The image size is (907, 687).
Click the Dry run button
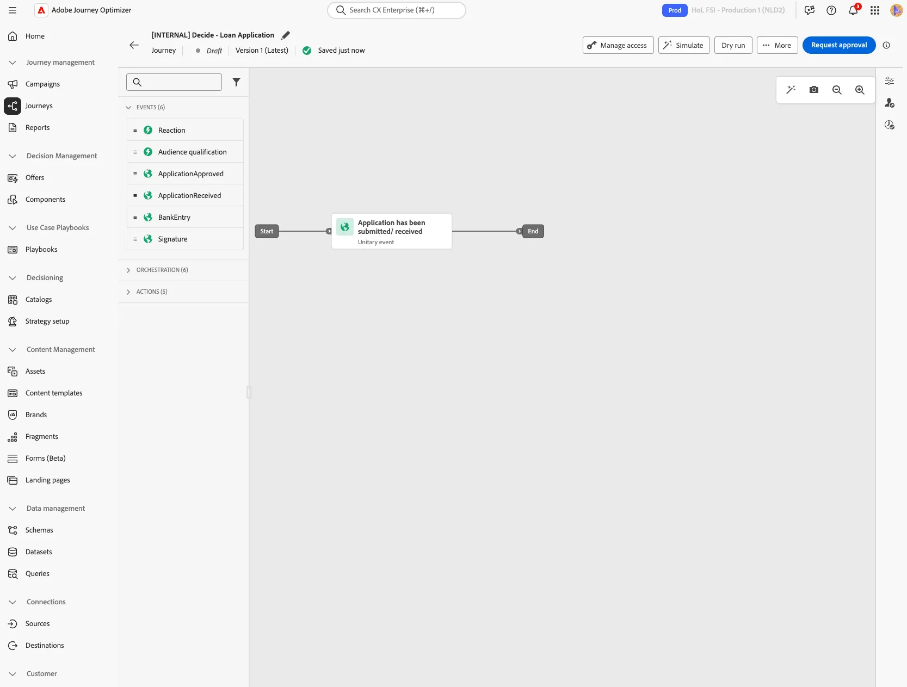(733, 45)
